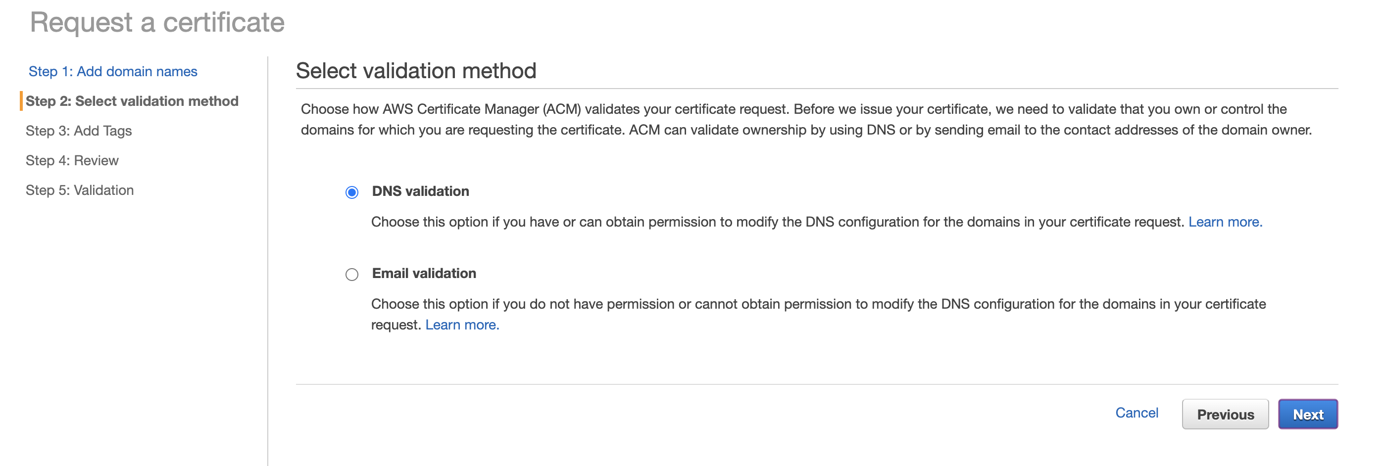Go back to Step 1: Add domain names
1386x466 pixels.
coord(113,72)
